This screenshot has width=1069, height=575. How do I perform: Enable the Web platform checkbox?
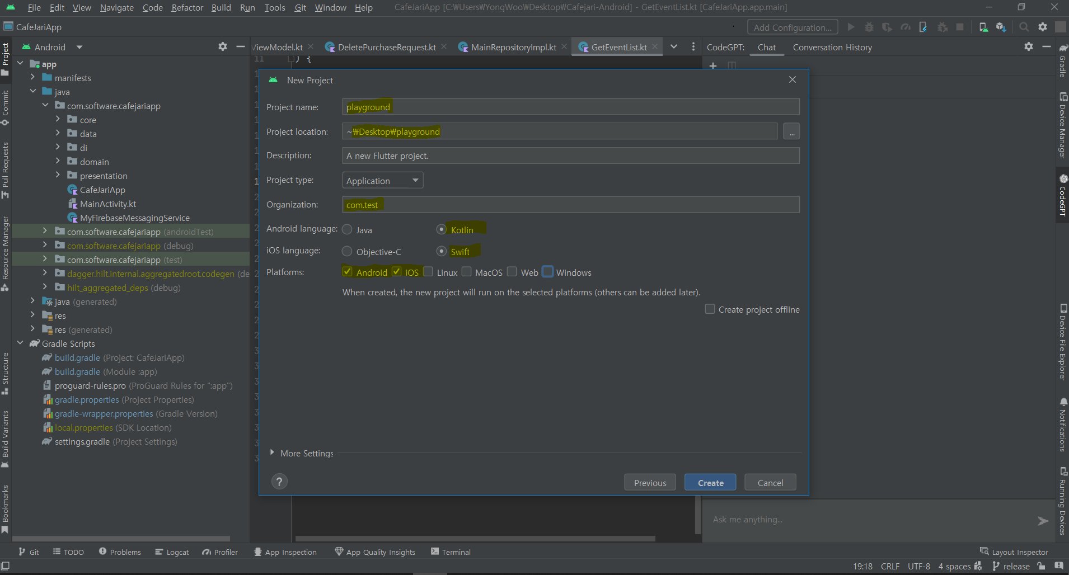(512, 272)
